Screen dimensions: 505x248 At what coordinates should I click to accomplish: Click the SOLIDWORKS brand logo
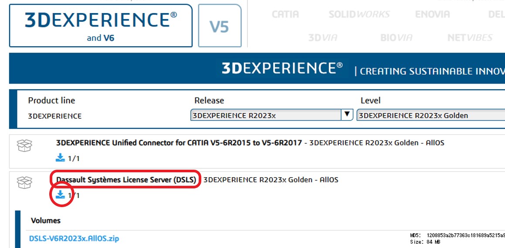pyautogui.click(x=359, y=14)
